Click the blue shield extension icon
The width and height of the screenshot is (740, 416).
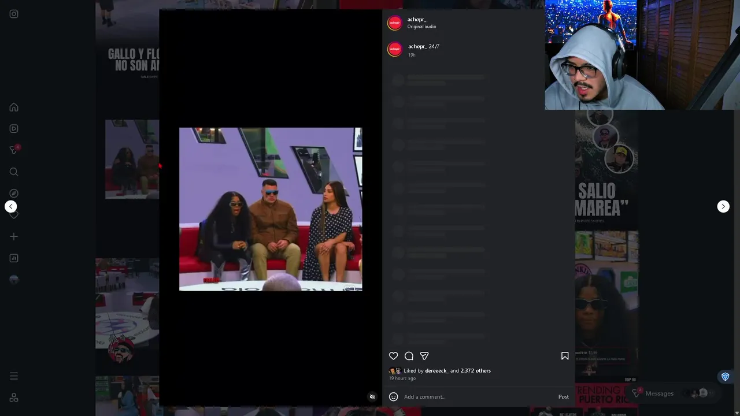(x=726, y=377)
